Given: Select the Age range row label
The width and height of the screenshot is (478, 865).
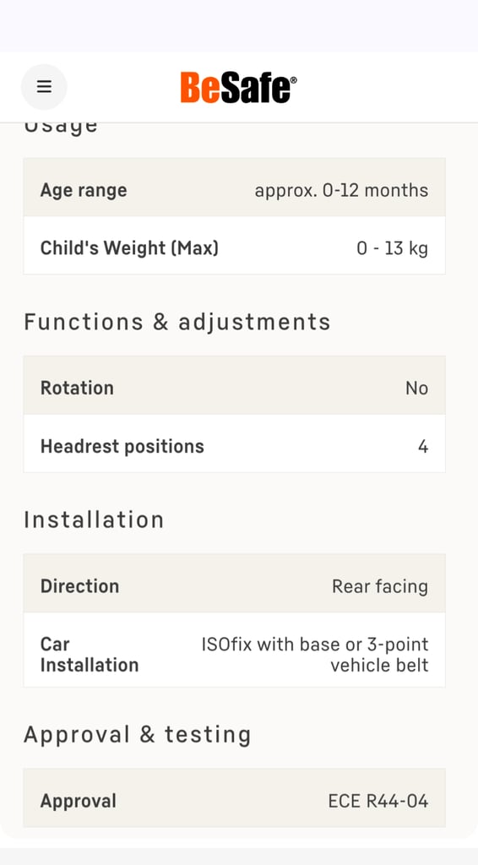Looking at the screenshot, I should (x=84, y=190).
